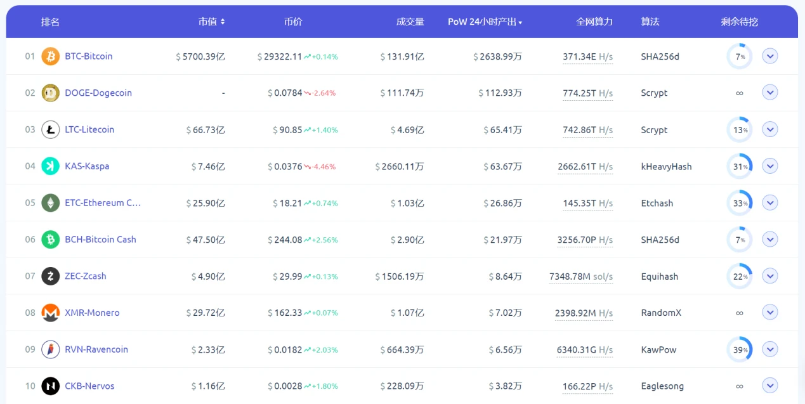Click the Monero logo icon
The height and width of the screenshot is (404, 805).
[50, 313]
